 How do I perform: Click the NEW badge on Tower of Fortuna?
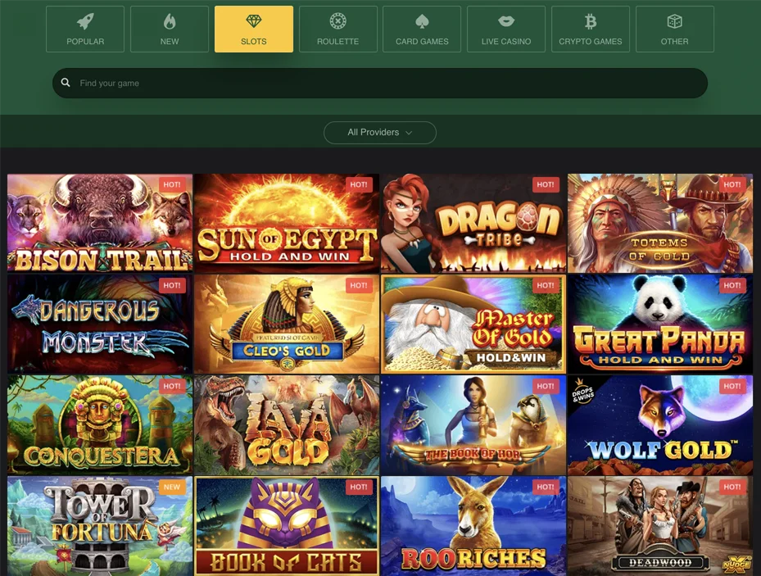(x=172, y=487)
